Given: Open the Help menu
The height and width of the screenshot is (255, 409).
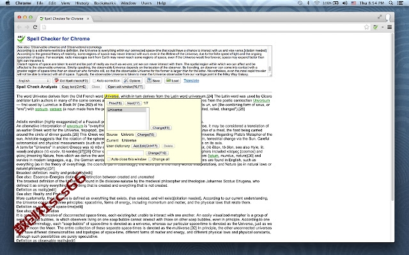Looking at the screenshot, I should 161,3.
